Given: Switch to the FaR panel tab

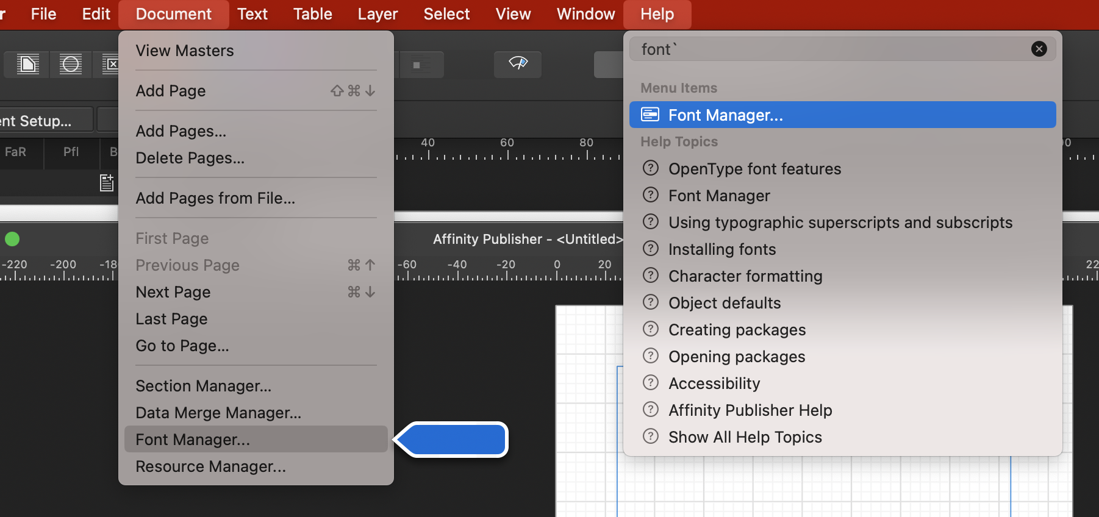Looking at the screenshot, I should click(x=16, y=152).
